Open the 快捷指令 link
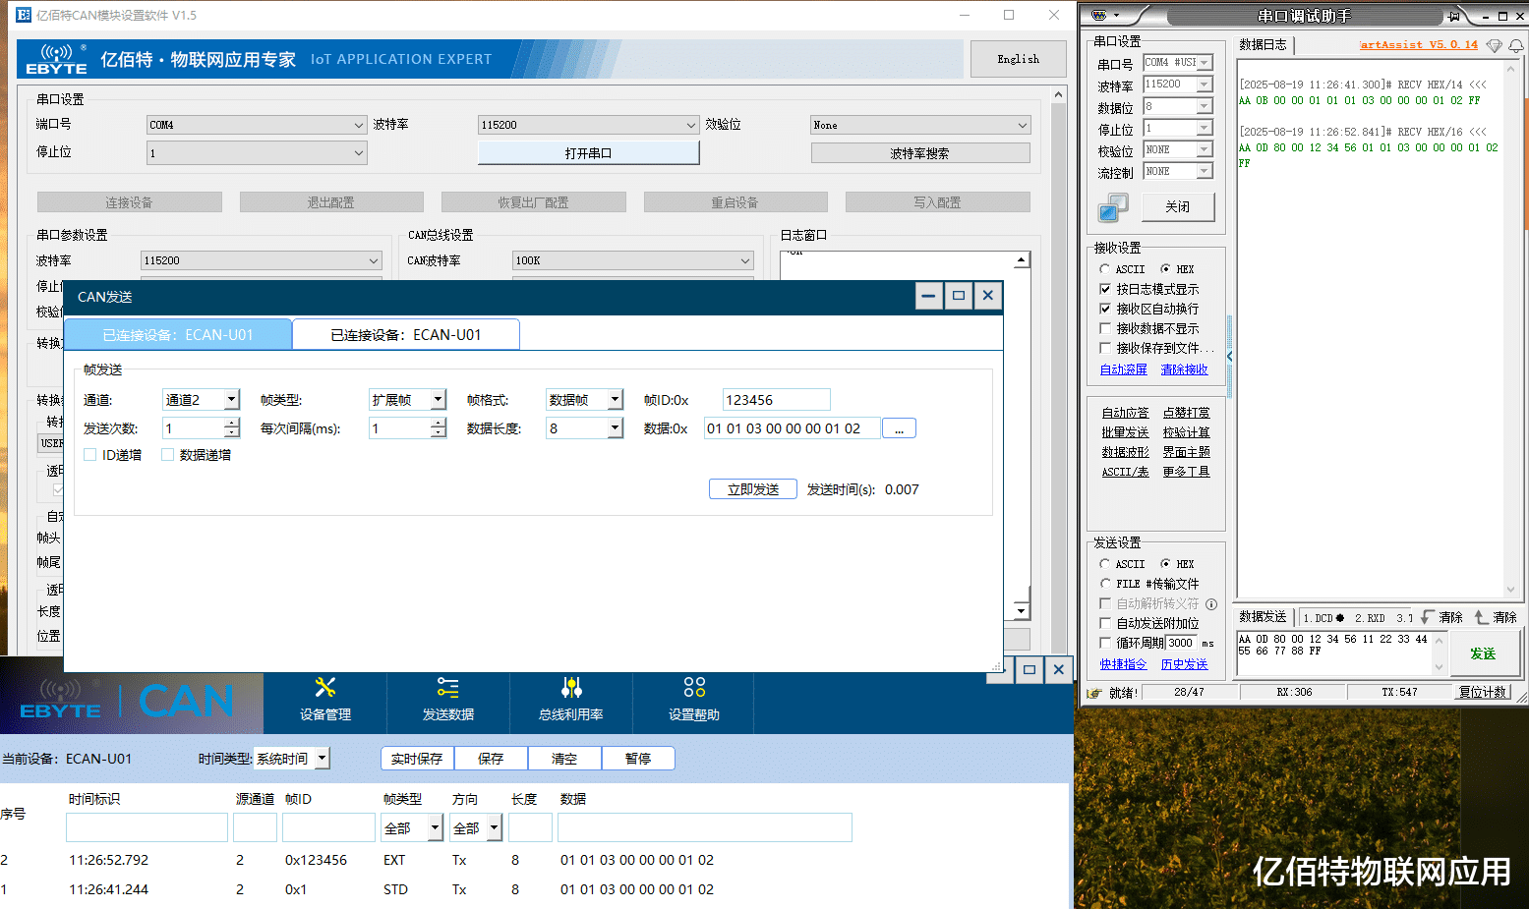 [1124, 664]
